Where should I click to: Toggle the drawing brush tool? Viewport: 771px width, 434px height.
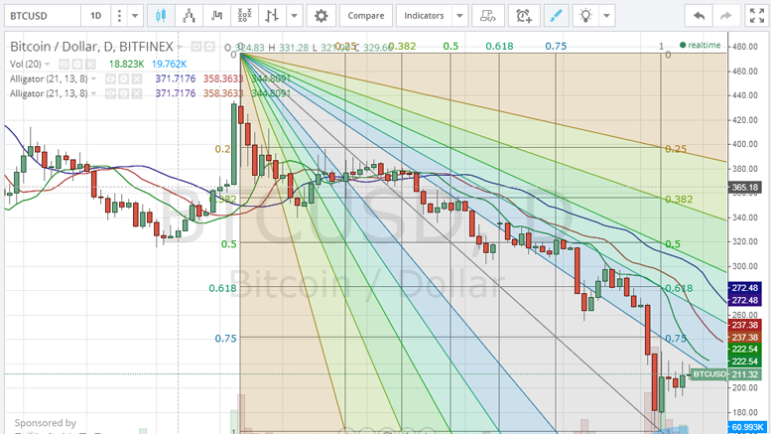click(x=556, y=16)
